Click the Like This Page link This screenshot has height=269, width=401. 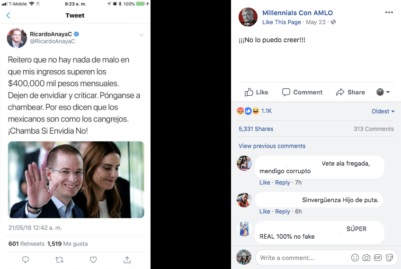tap(281, 22)
